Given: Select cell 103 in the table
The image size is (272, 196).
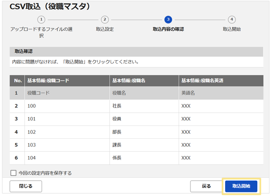Looking at the screenshot, I should pos(67,145).
